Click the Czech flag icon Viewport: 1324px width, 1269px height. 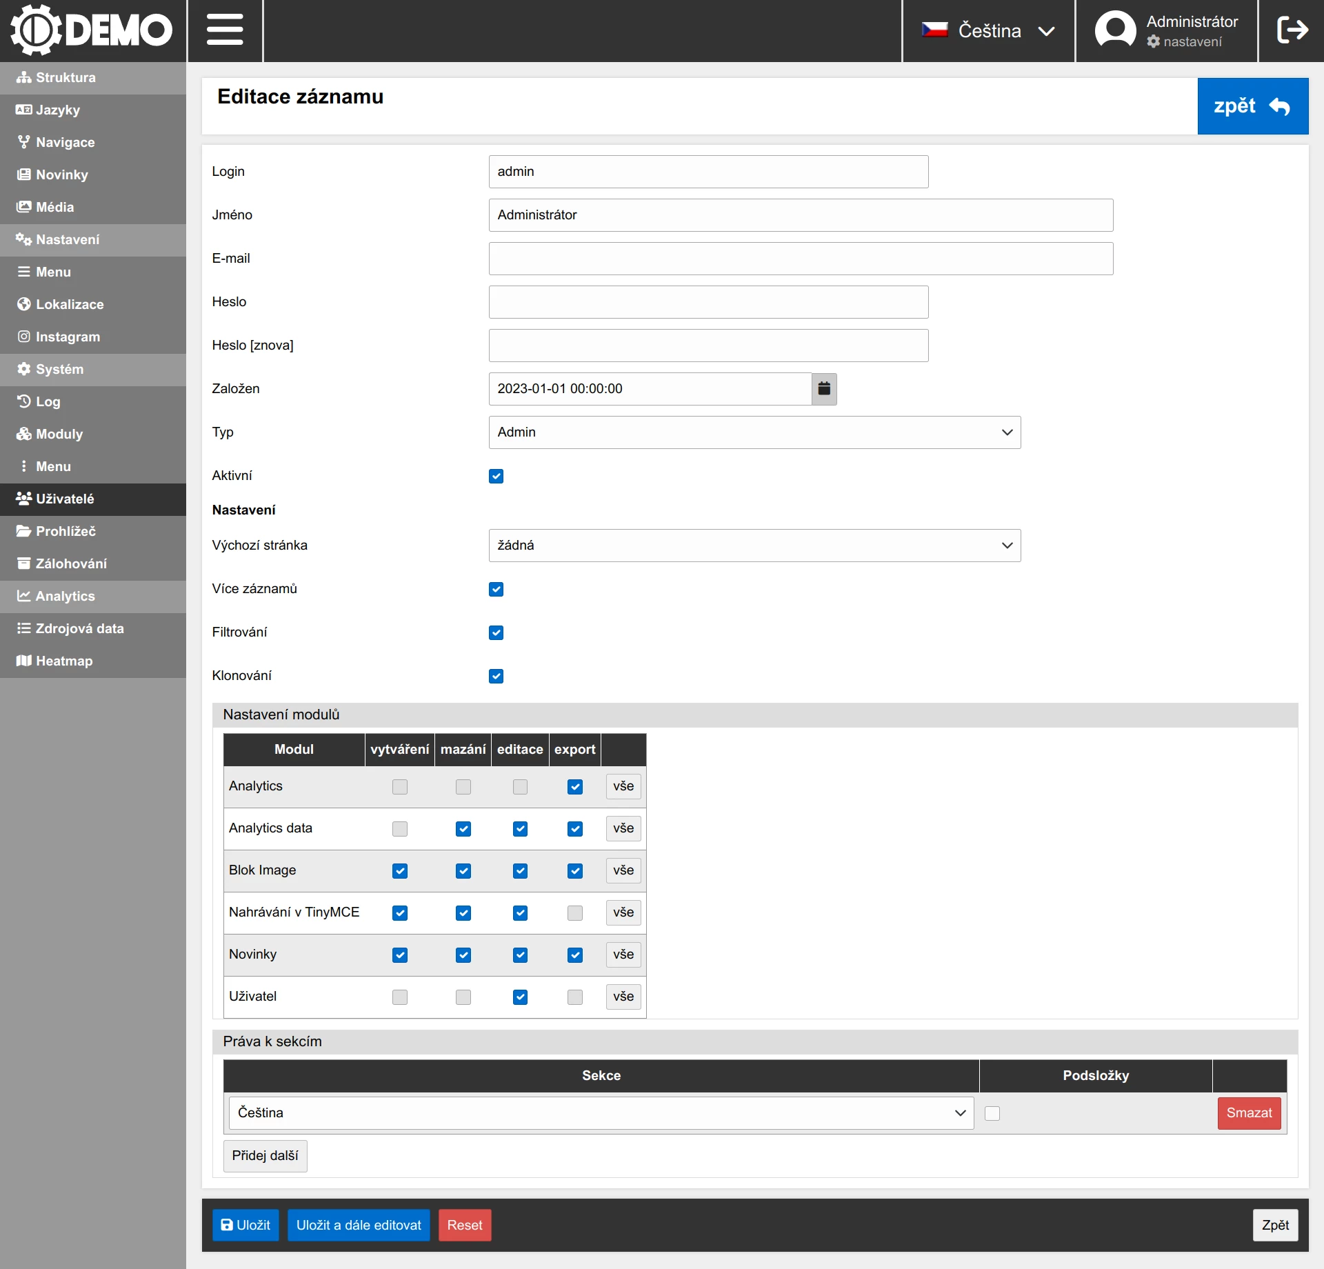pos(934,30)
